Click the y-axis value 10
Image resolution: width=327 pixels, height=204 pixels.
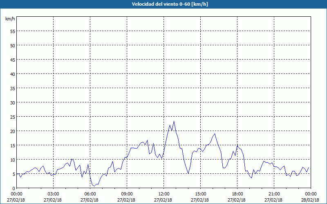tap(13, 160)
